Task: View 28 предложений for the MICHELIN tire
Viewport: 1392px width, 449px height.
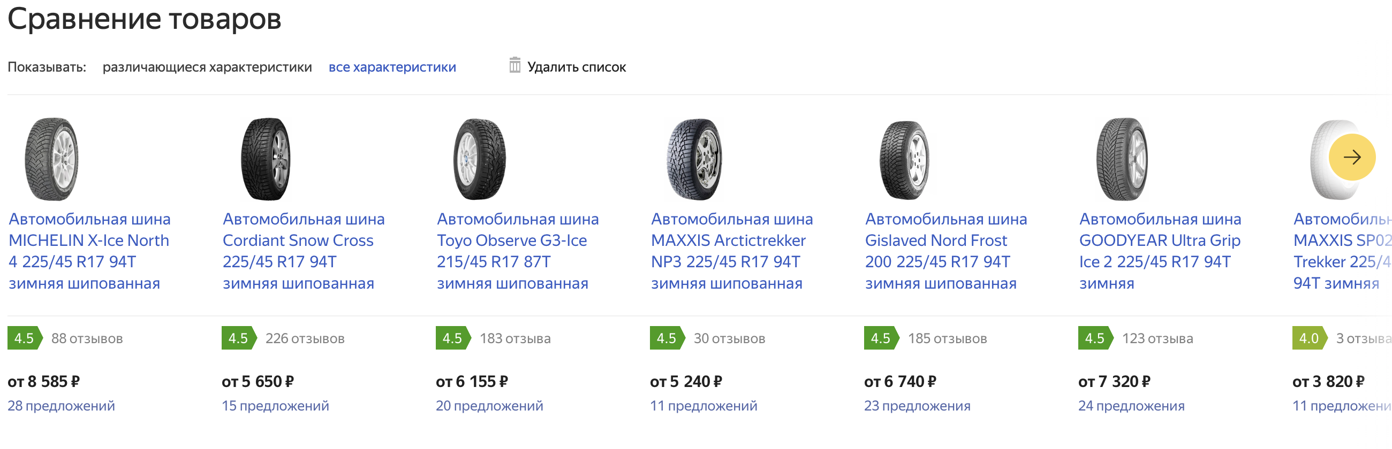Action: 61,406
